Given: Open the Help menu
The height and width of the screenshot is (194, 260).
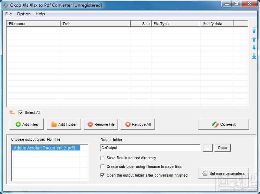Looking at the screenshot, I should (40, 14).
